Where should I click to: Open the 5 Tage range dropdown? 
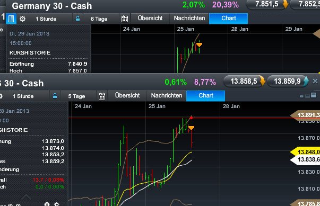coord(76,96)
